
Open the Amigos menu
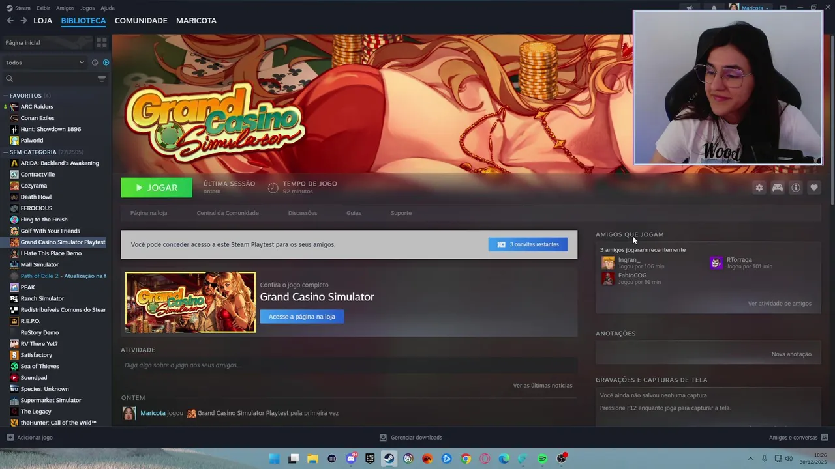(x=65, y=8)
